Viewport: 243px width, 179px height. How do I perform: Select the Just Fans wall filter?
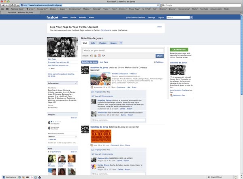104,62
